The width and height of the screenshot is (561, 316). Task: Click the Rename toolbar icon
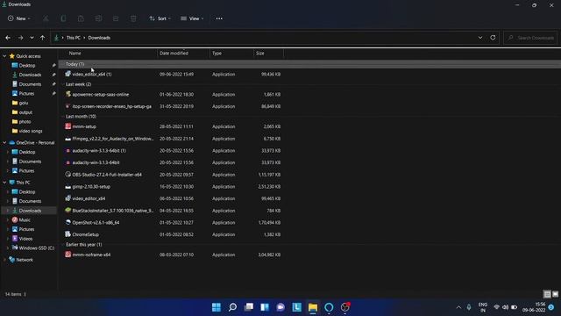pos(98,18)
